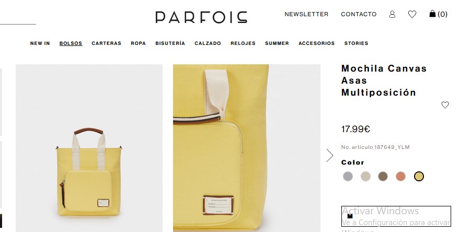Add backpack to favorites with heart icon
The width and height of the screenshot is (459, 232).
pos(445,105)
